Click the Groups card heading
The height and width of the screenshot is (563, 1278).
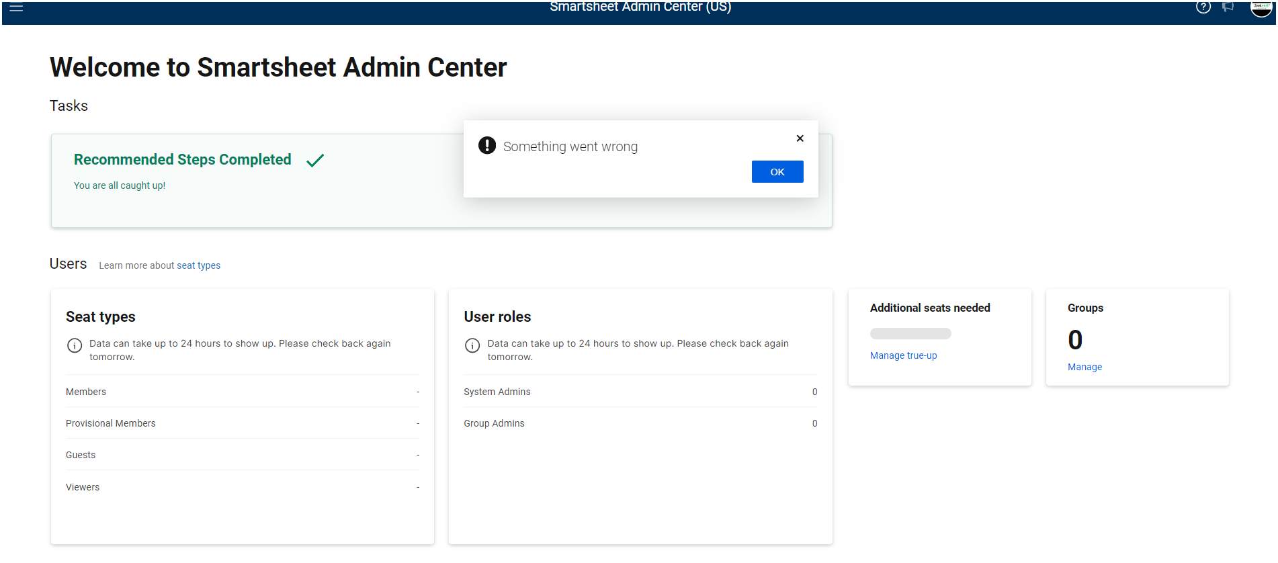pos(1085,308)
